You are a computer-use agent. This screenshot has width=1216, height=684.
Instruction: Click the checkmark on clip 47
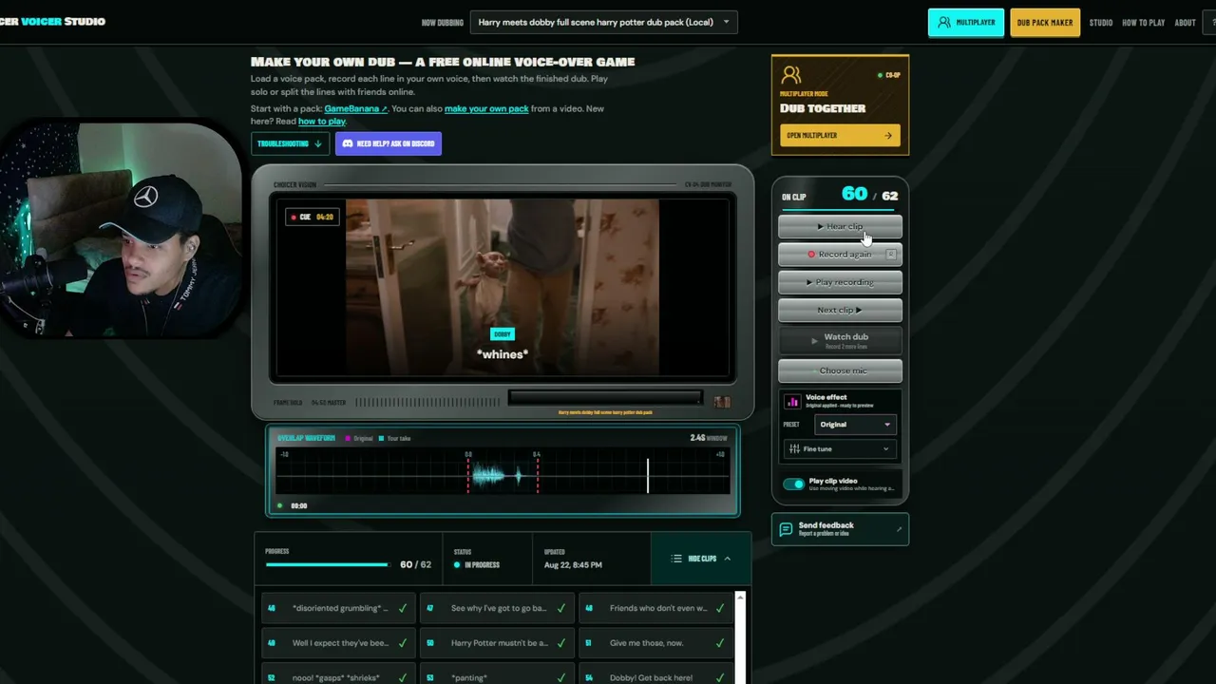[x=560, y=608]
